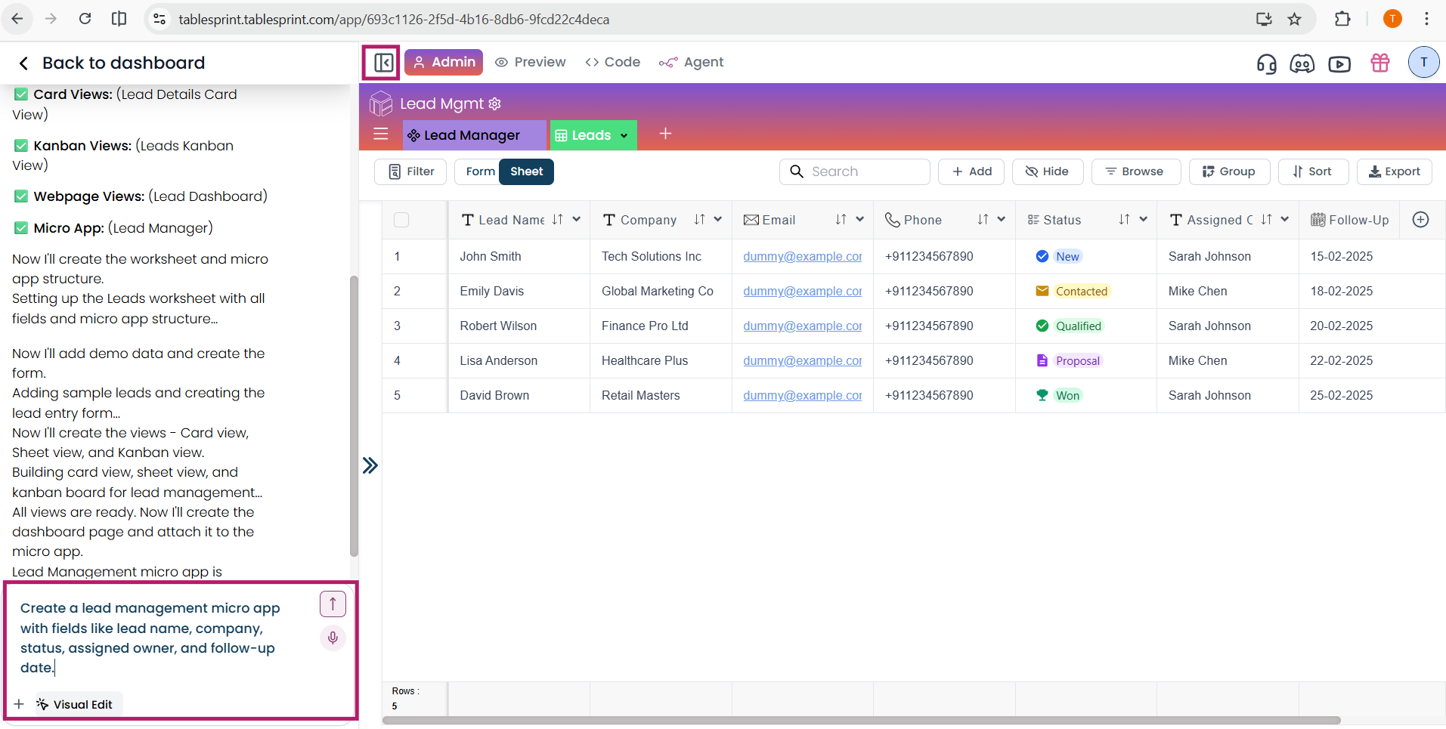
Task: Open John Smith's email link
Action: [802, 257]
